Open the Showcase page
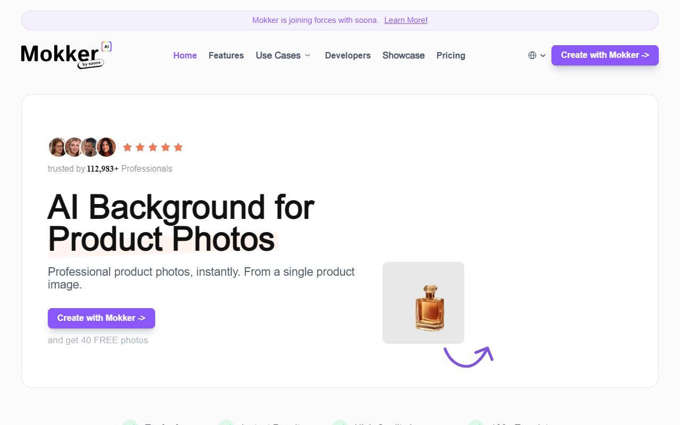 pyautogui.click(x=403, y=55)
